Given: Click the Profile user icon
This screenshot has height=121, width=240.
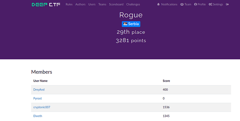Looking at the screenshot, I should click(x=196, y=4).
